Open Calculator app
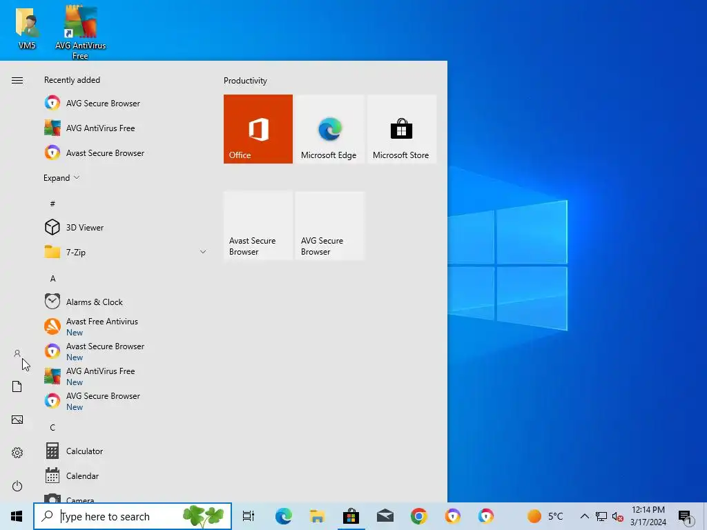The width and height of the screenshot is (707, 530). click(x=127, y=451)
